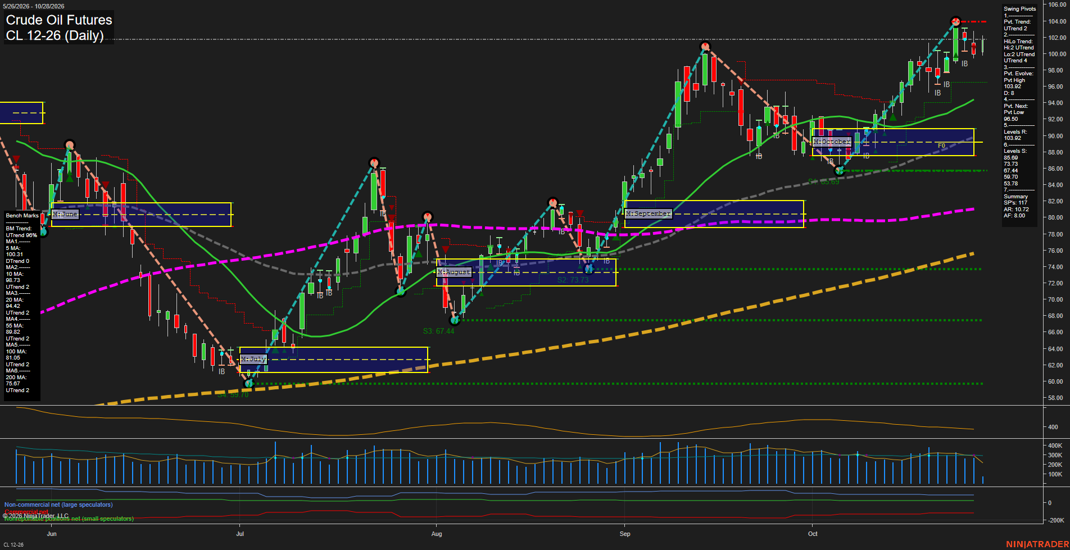1070x550 pixels.
Task: Click the CL 12-26 (Daily) subtitle
Action: [55, 35]
